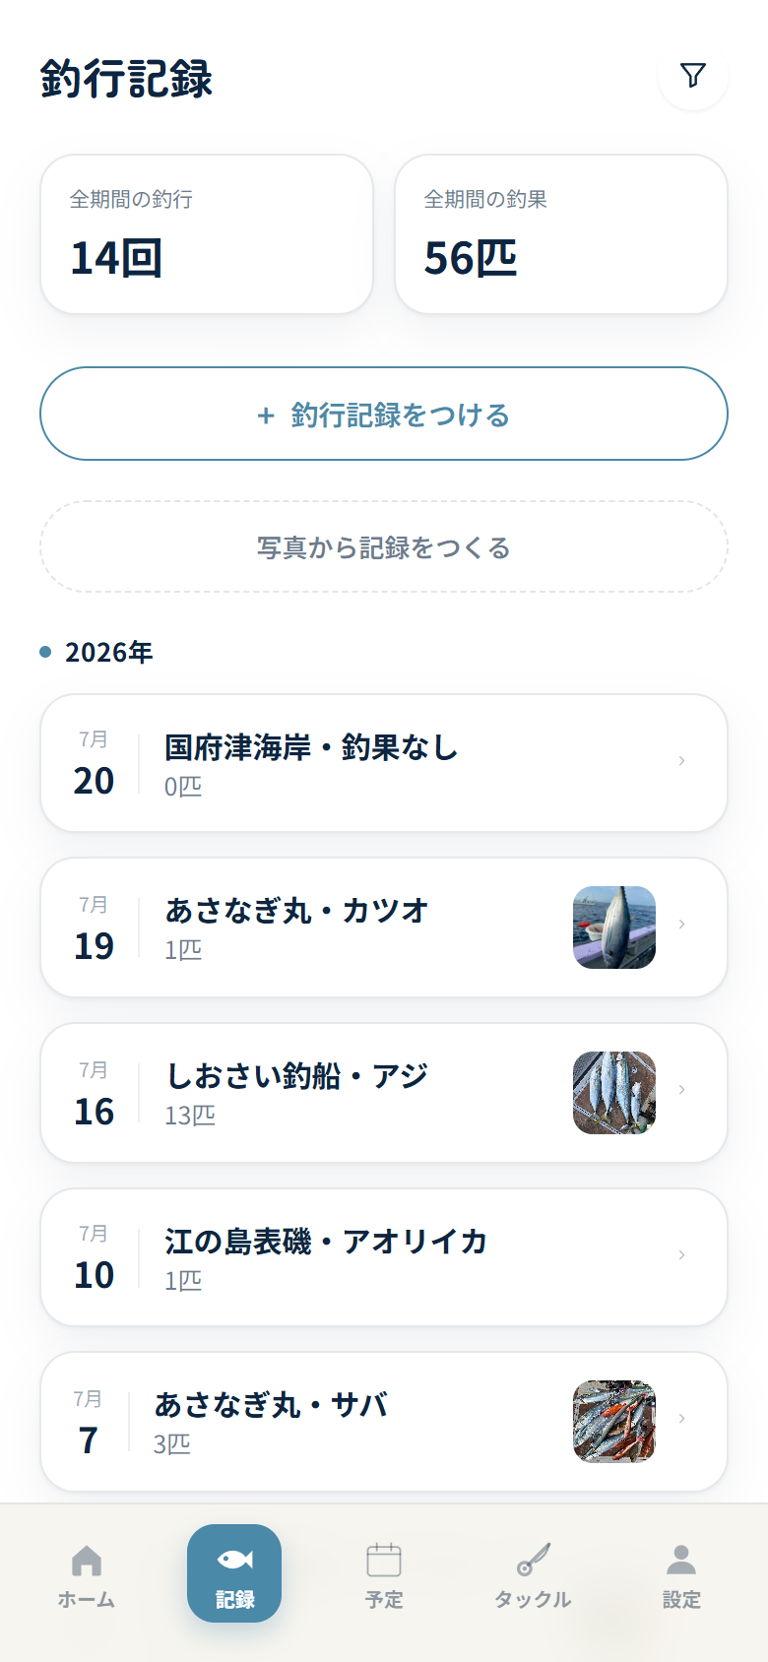Click 写真から記録をつくる button
768x1662 pixels.
point(384,547)
